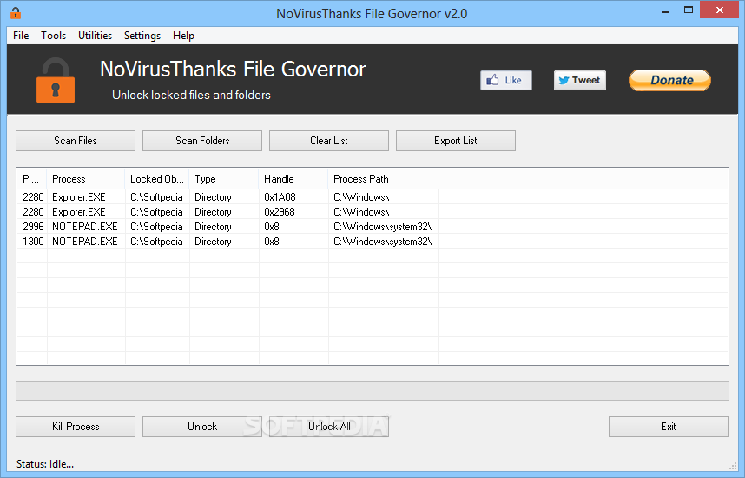Select the row with handle 0x1A08
Image resolution: width=745 pixels, height=478 pixels.
372,197
